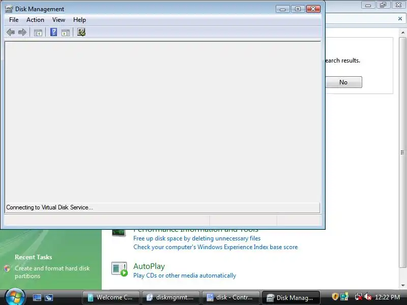Click the Disk Management title bar icon

coord(9,9)
